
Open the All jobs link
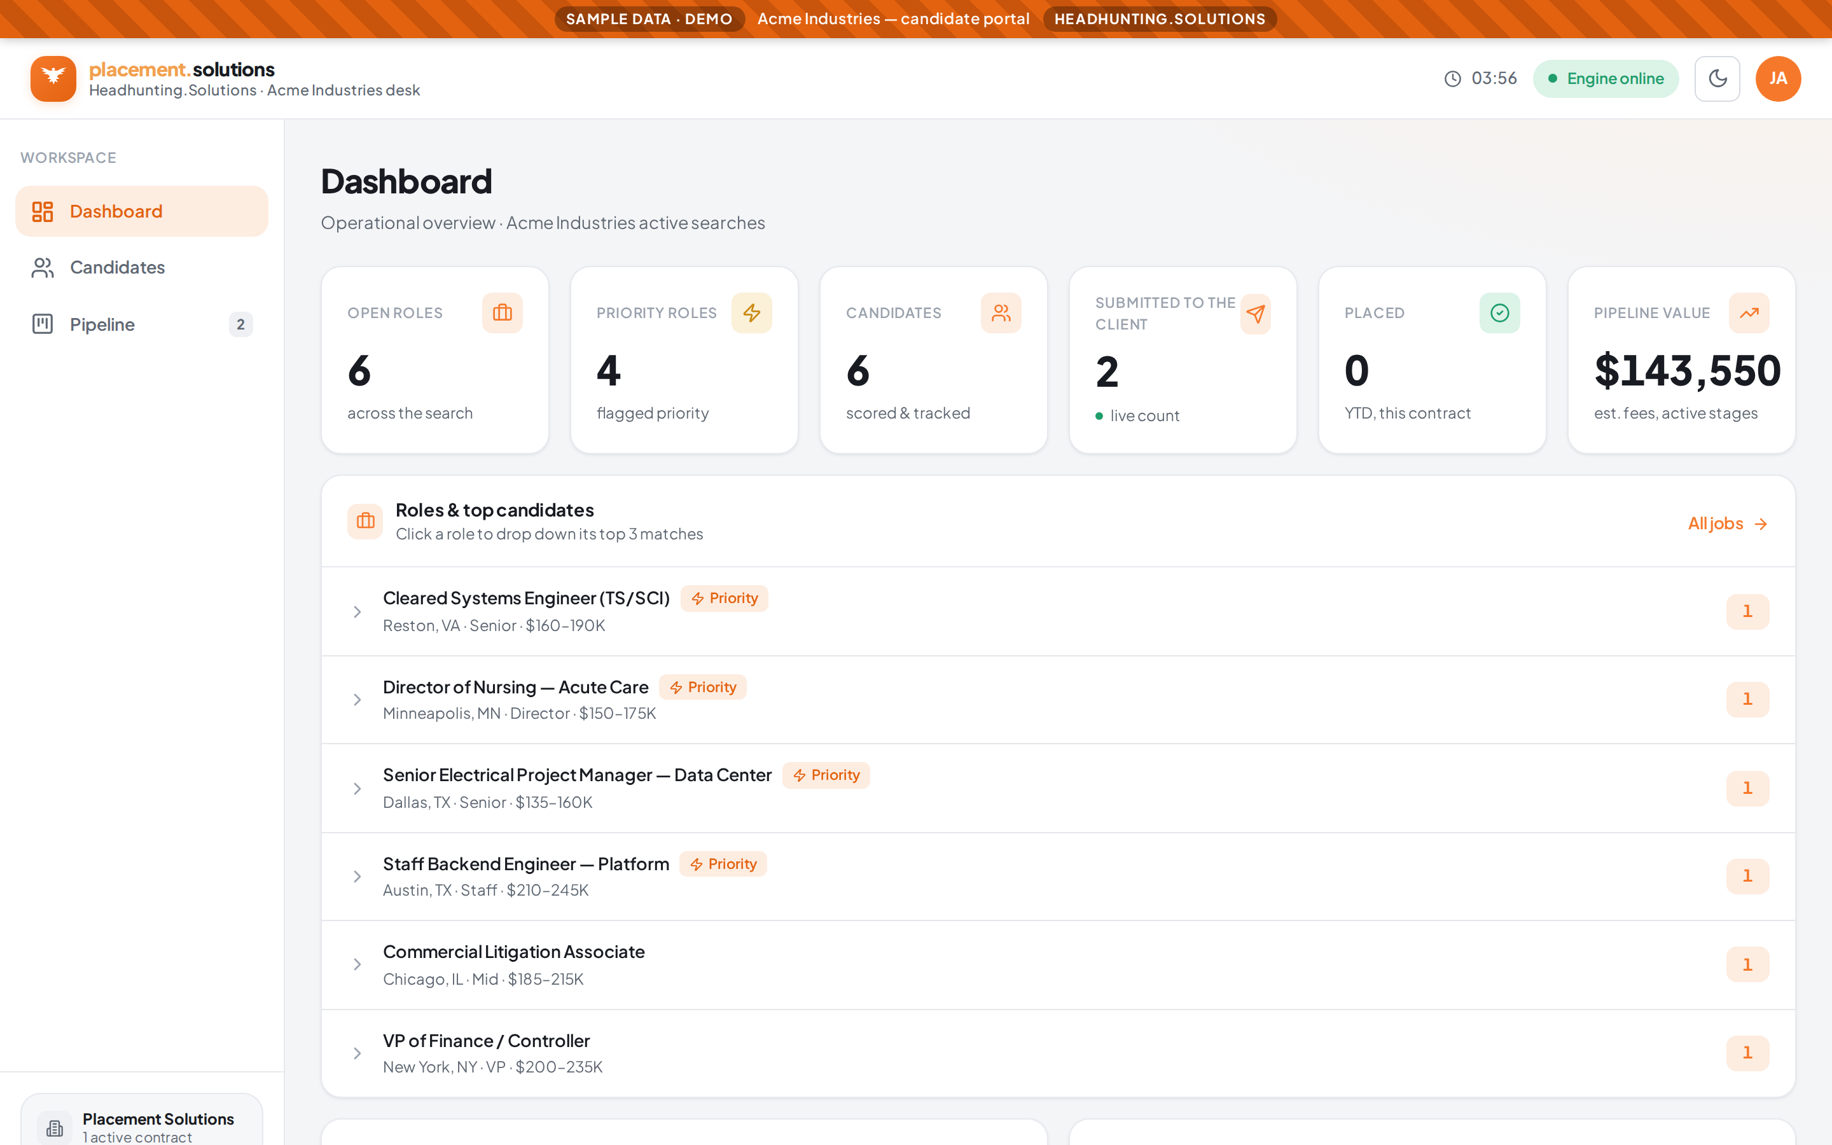click(x=1728, y=524)
